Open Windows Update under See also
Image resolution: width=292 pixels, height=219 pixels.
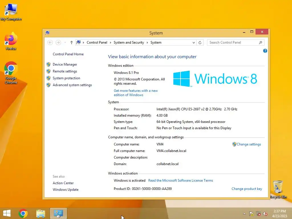[66, 190]
